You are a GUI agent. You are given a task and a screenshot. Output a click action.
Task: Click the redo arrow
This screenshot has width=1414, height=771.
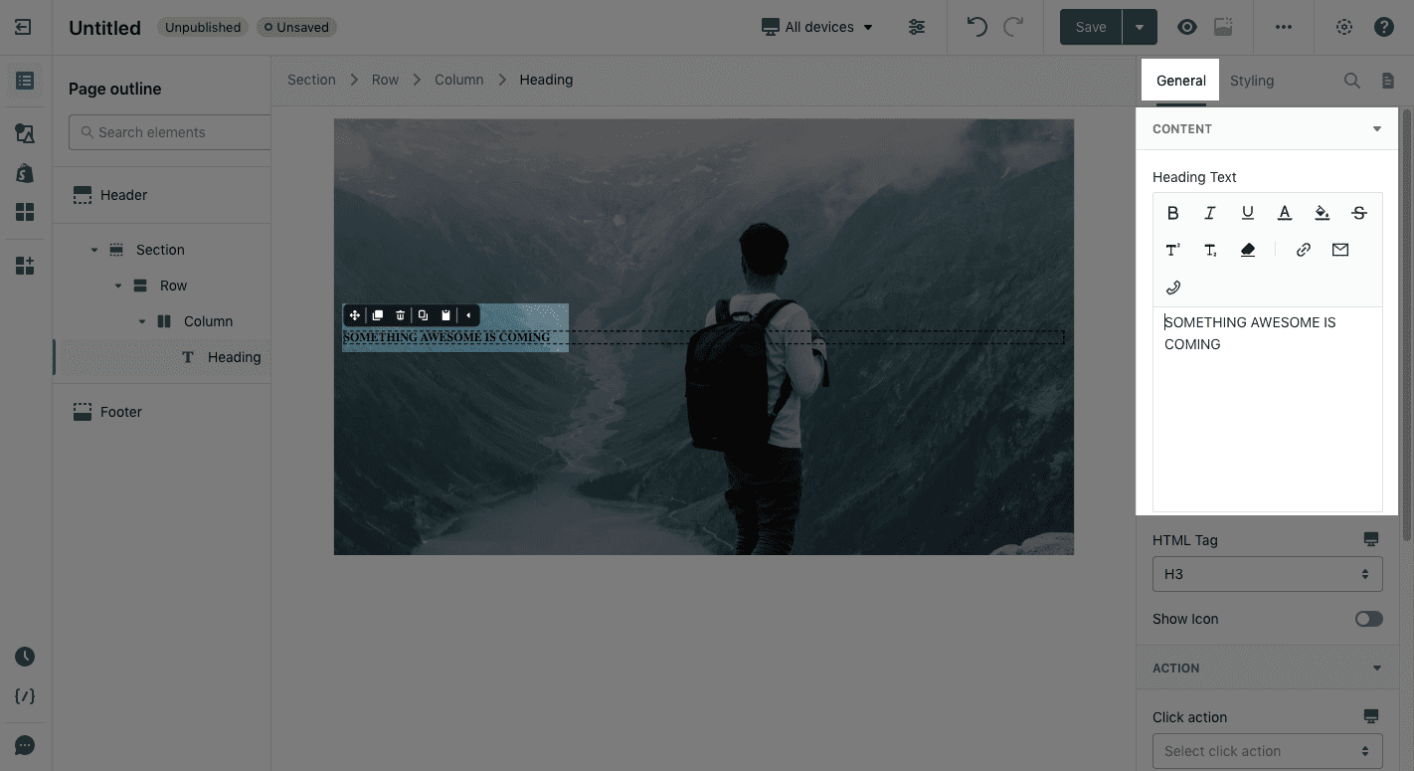coord(1013,27)
